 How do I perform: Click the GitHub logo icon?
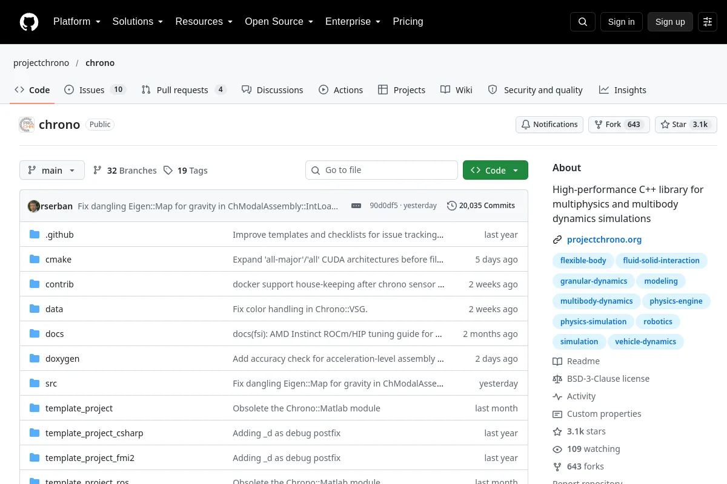(29, 22)
